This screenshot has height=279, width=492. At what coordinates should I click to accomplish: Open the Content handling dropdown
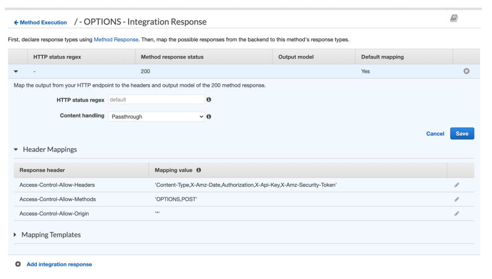point(156,116)
